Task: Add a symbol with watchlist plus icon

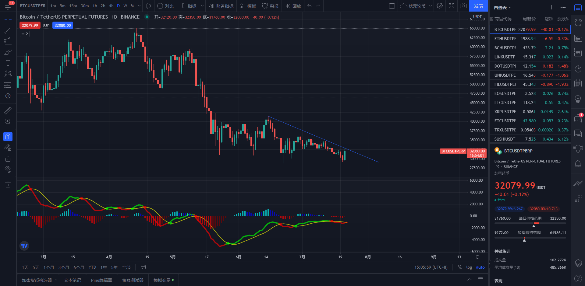Action: pos(551,7)
